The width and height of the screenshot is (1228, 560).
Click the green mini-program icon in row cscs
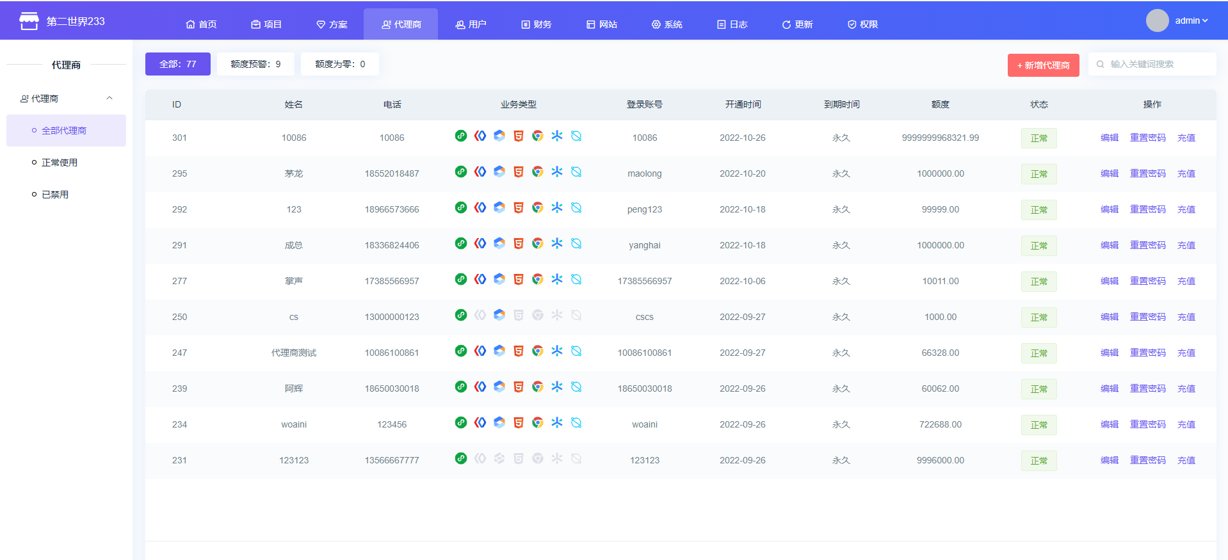pos(461,315)
